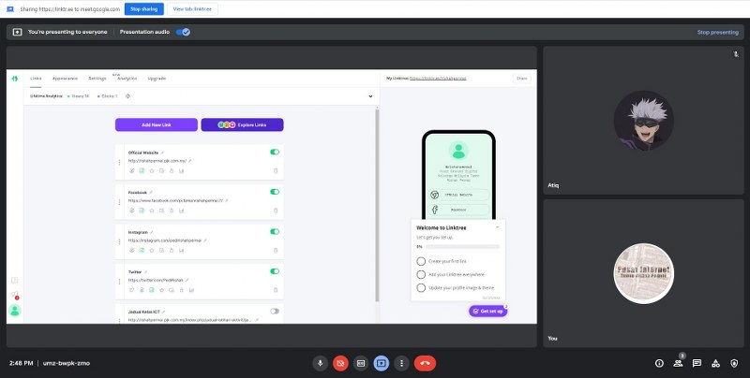Switch to the Appearance tab
This screenshot has width=750, height=378.
click(65, 79)
